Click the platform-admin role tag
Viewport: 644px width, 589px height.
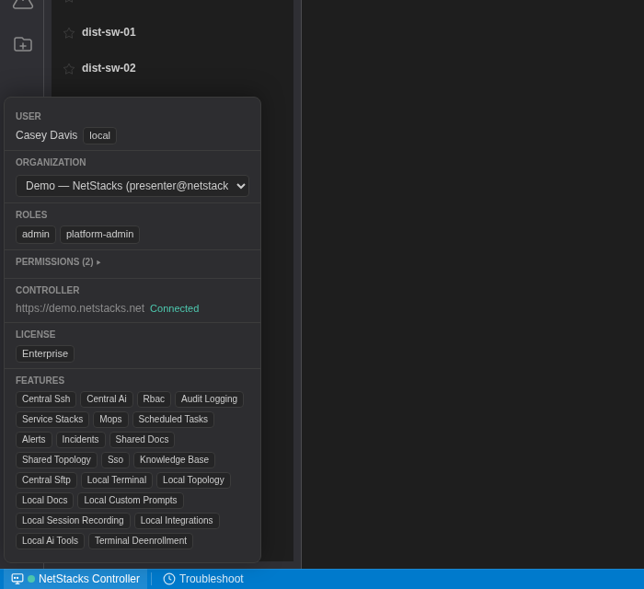click(99, 235)
